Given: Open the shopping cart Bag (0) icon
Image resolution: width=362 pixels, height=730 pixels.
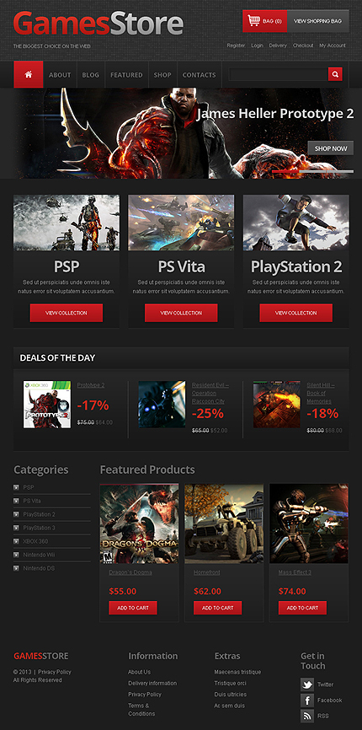Looking at the screenshot, I should point(265,21).
